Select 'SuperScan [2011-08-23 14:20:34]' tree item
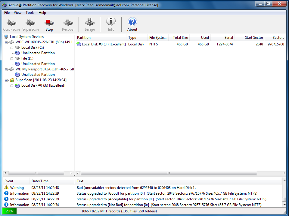This screenshot has width=289, height=216. [41, 80]
